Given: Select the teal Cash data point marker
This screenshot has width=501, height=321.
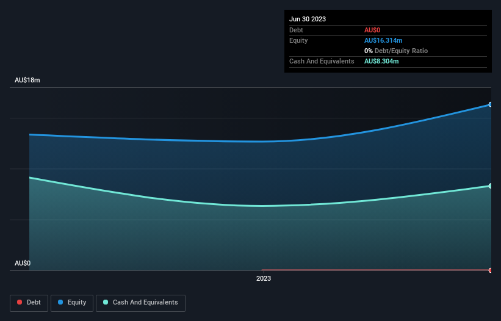Looking at the screenshot, I should coord(491,186).
